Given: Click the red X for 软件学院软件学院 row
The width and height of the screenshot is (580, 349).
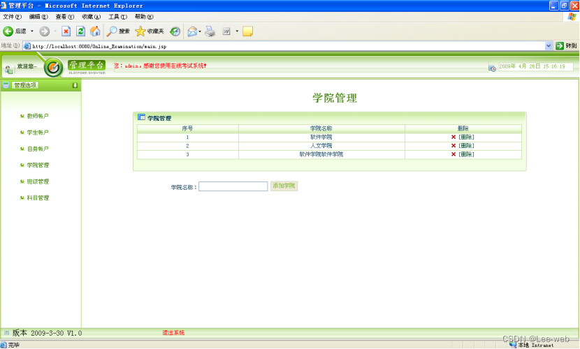Looking at the screenshot, I should pos(454,154).
